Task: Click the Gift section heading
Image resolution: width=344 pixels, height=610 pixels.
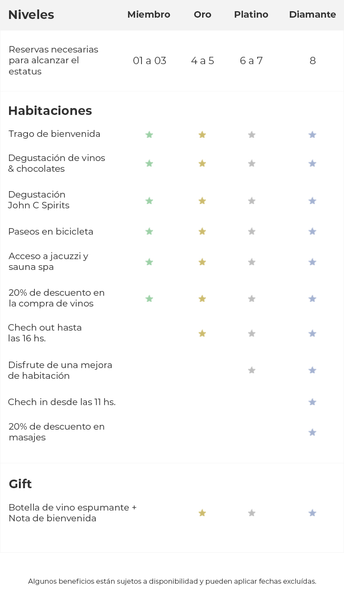Action: pyautogui.click(x=20, y=484)
